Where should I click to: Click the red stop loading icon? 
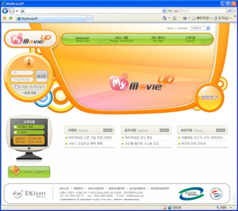tap(176, 11)
